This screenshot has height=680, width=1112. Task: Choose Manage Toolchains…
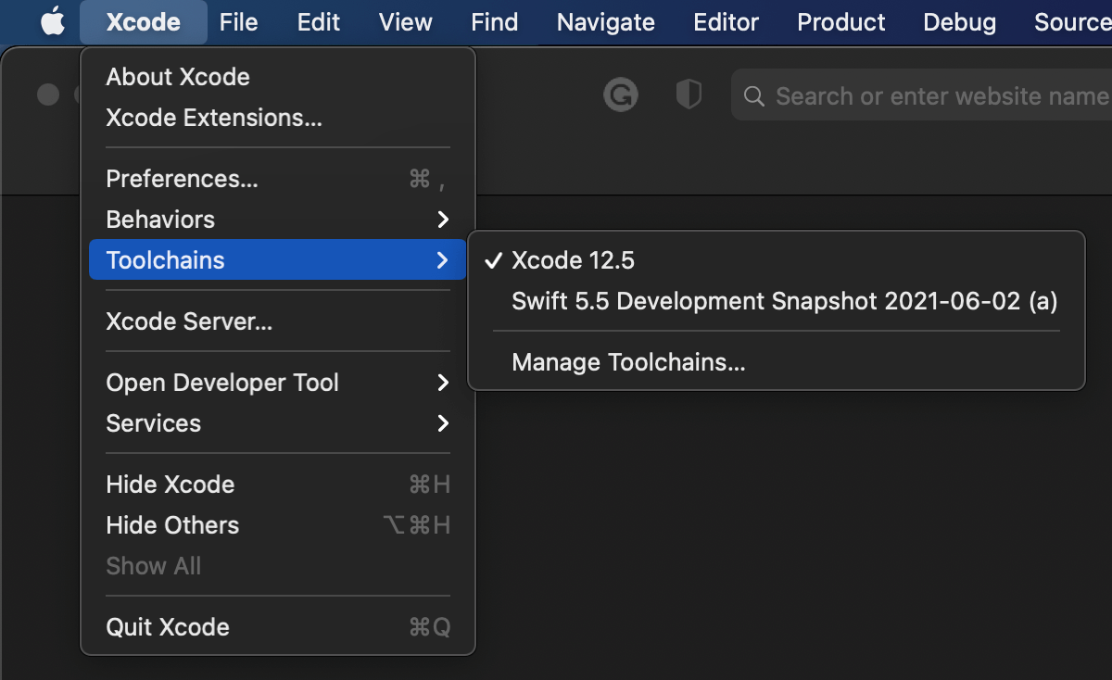click(x=628, y=362)
